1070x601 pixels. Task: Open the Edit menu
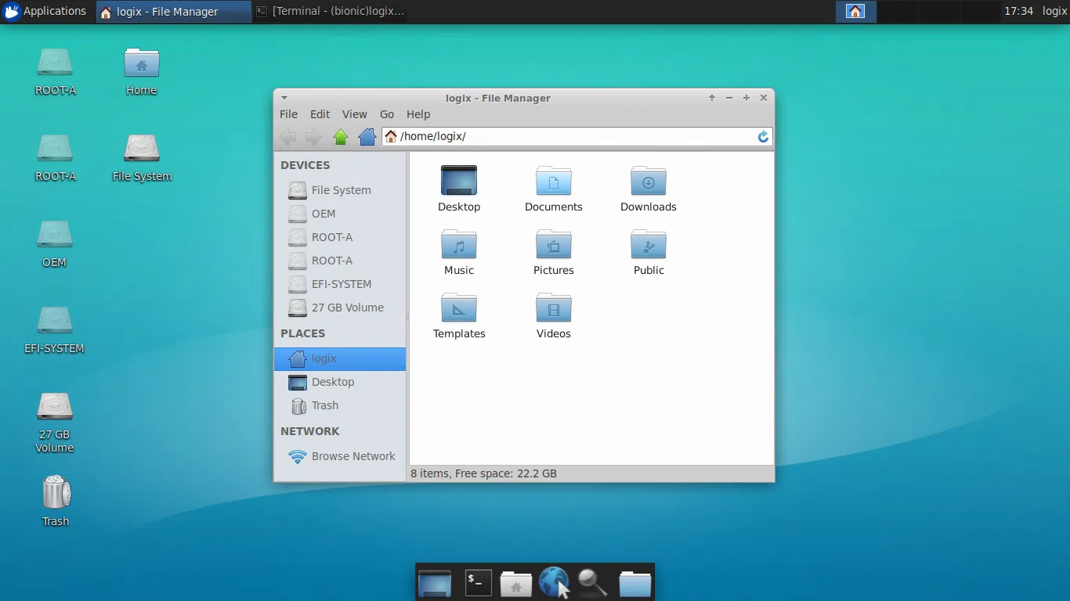320,114
